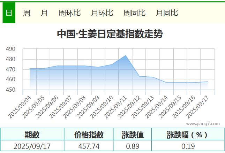This screenshot has width=225, height=153.
Task: Open the 周环比 tab
Action: 70,13
